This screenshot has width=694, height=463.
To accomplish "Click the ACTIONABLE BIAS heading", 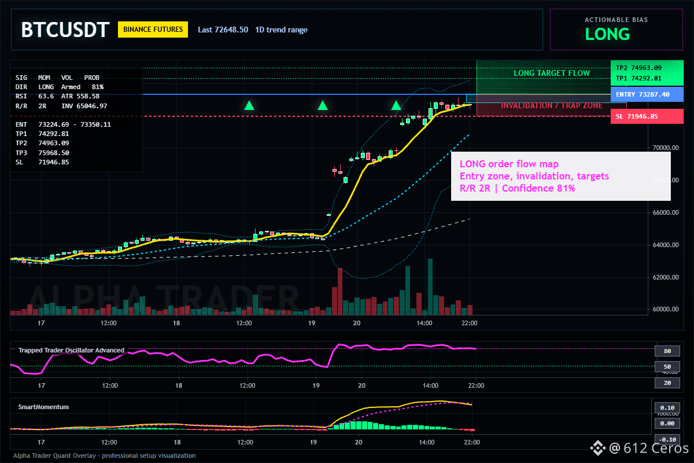I will tap(616, 20).
